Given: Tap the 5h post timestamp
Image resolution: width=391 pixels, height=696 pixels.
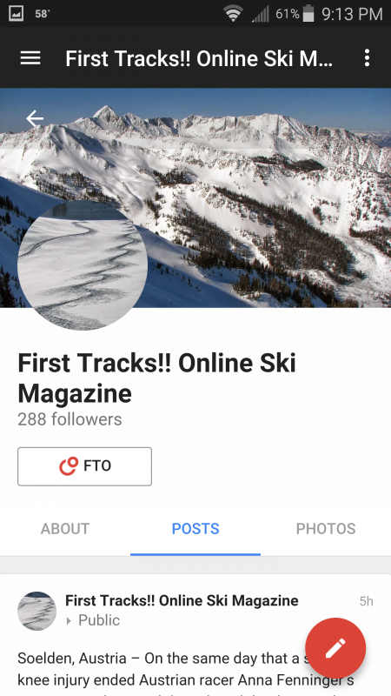Looking at the screenshot, I should 366,601.
